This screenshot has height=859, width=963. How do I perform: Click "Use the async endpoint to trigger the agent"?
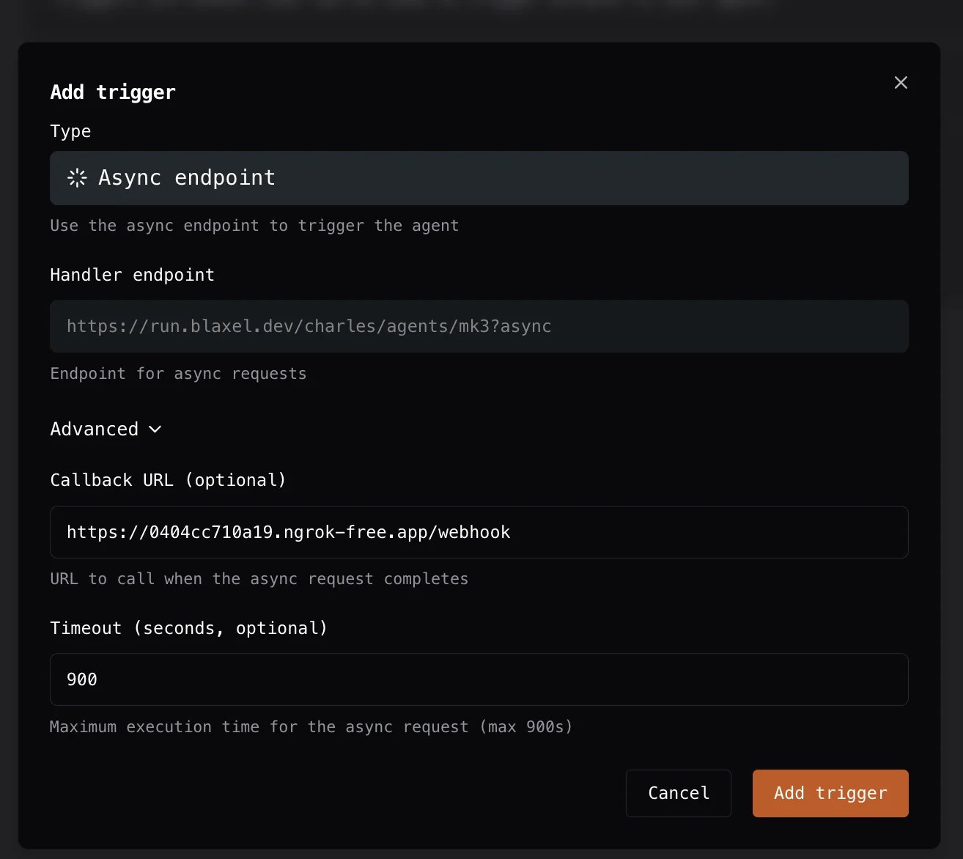point(254,226)
